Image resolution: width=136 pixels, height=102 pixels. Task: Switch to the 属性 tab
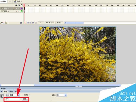(5, 91)
